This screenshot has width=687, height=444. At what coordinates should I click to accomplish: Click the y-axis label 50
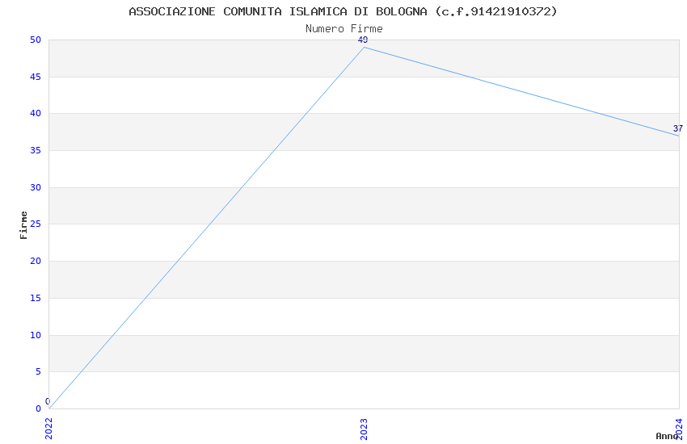pyautogui.click(x=36, y=40)
